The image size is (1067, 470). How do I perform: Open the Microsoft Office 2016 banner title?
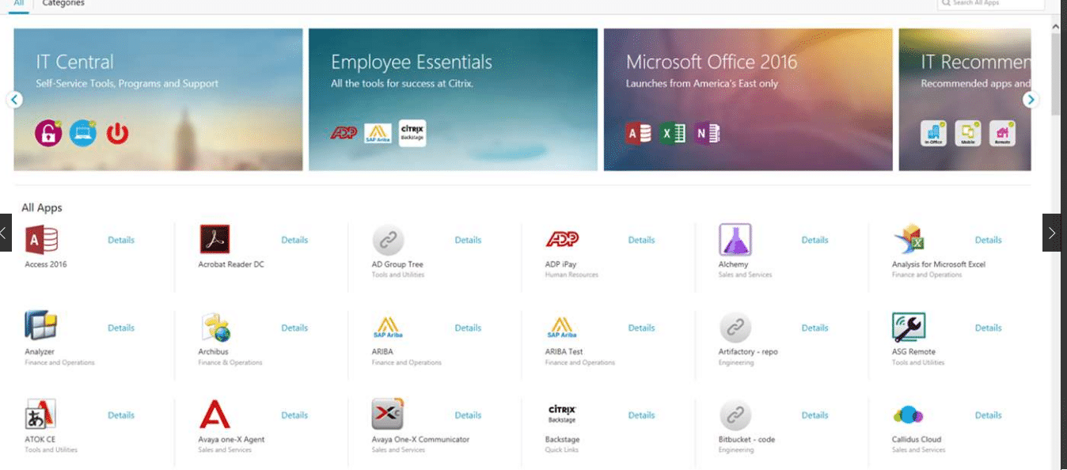712,62
